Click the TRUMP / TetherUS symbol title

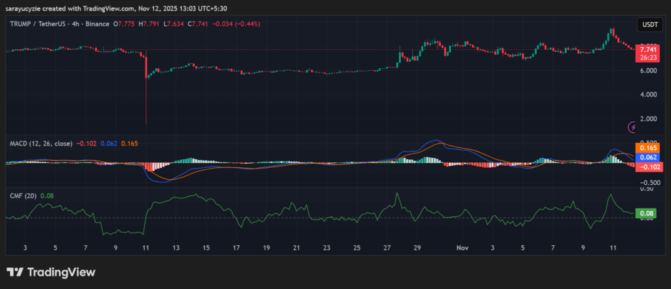pyautogui.click(x=39, y=24)
